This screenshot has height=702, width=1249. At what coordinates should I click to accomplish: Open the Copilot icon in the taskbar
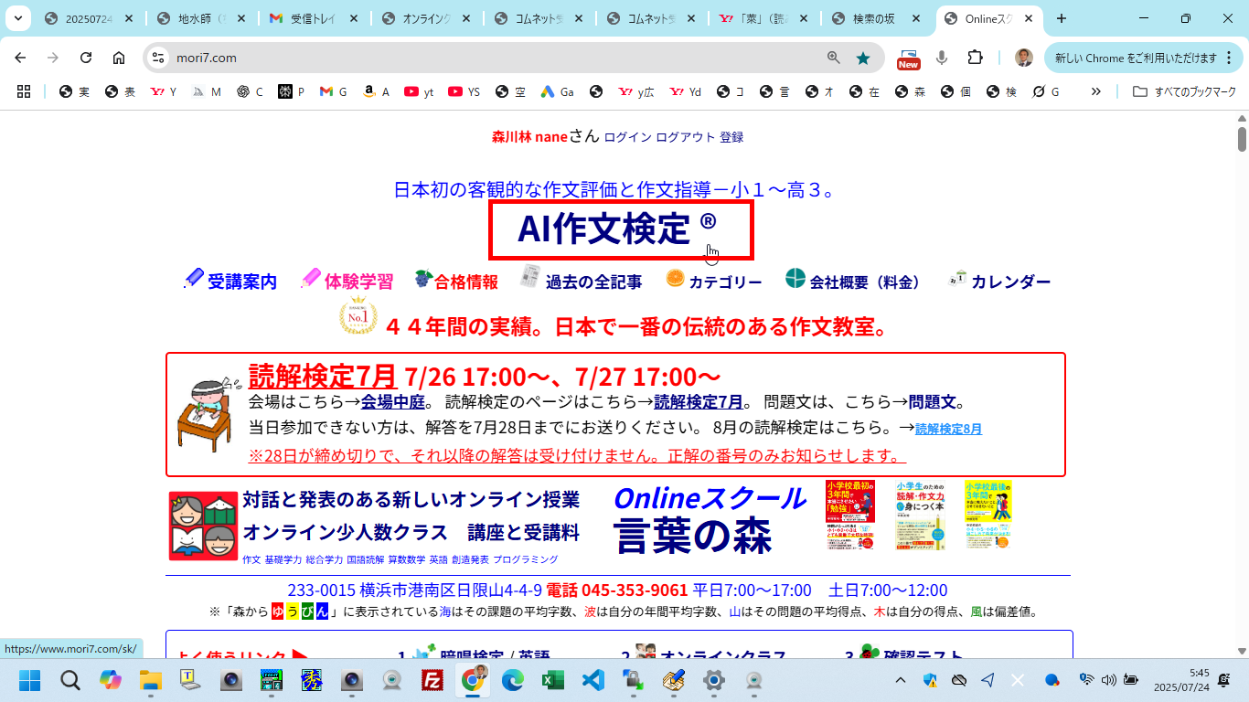click(111, 680)
